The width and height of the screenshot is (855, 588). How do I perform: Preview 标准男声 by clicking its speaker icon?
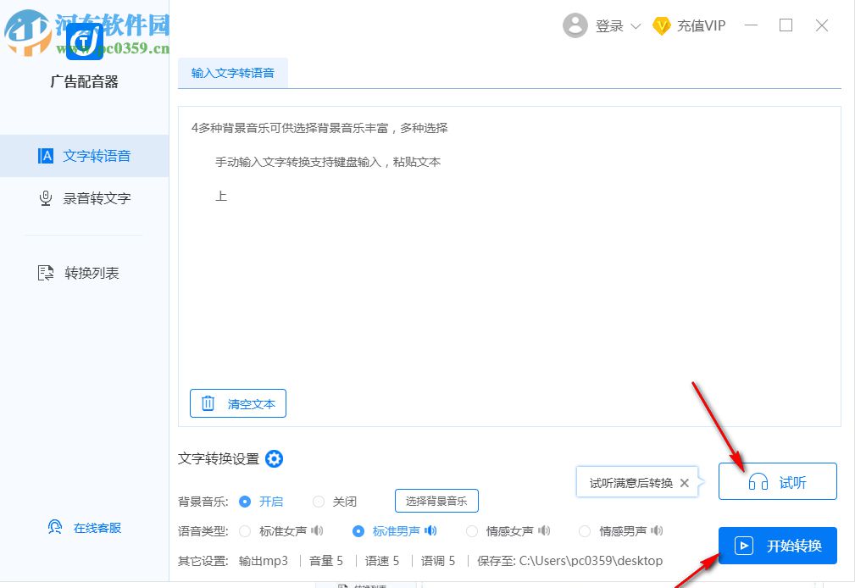[432, 531]
